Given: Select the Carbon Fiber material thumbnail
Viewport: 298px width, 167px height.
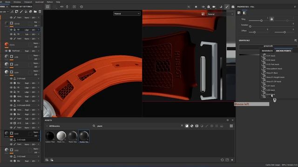Looking at the screenshot, I should pyautogui.click(x=50, y=136).
